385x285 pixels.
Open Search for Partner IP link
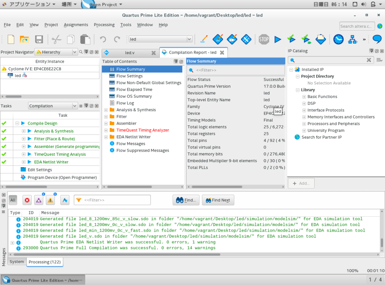click(321, 137)
